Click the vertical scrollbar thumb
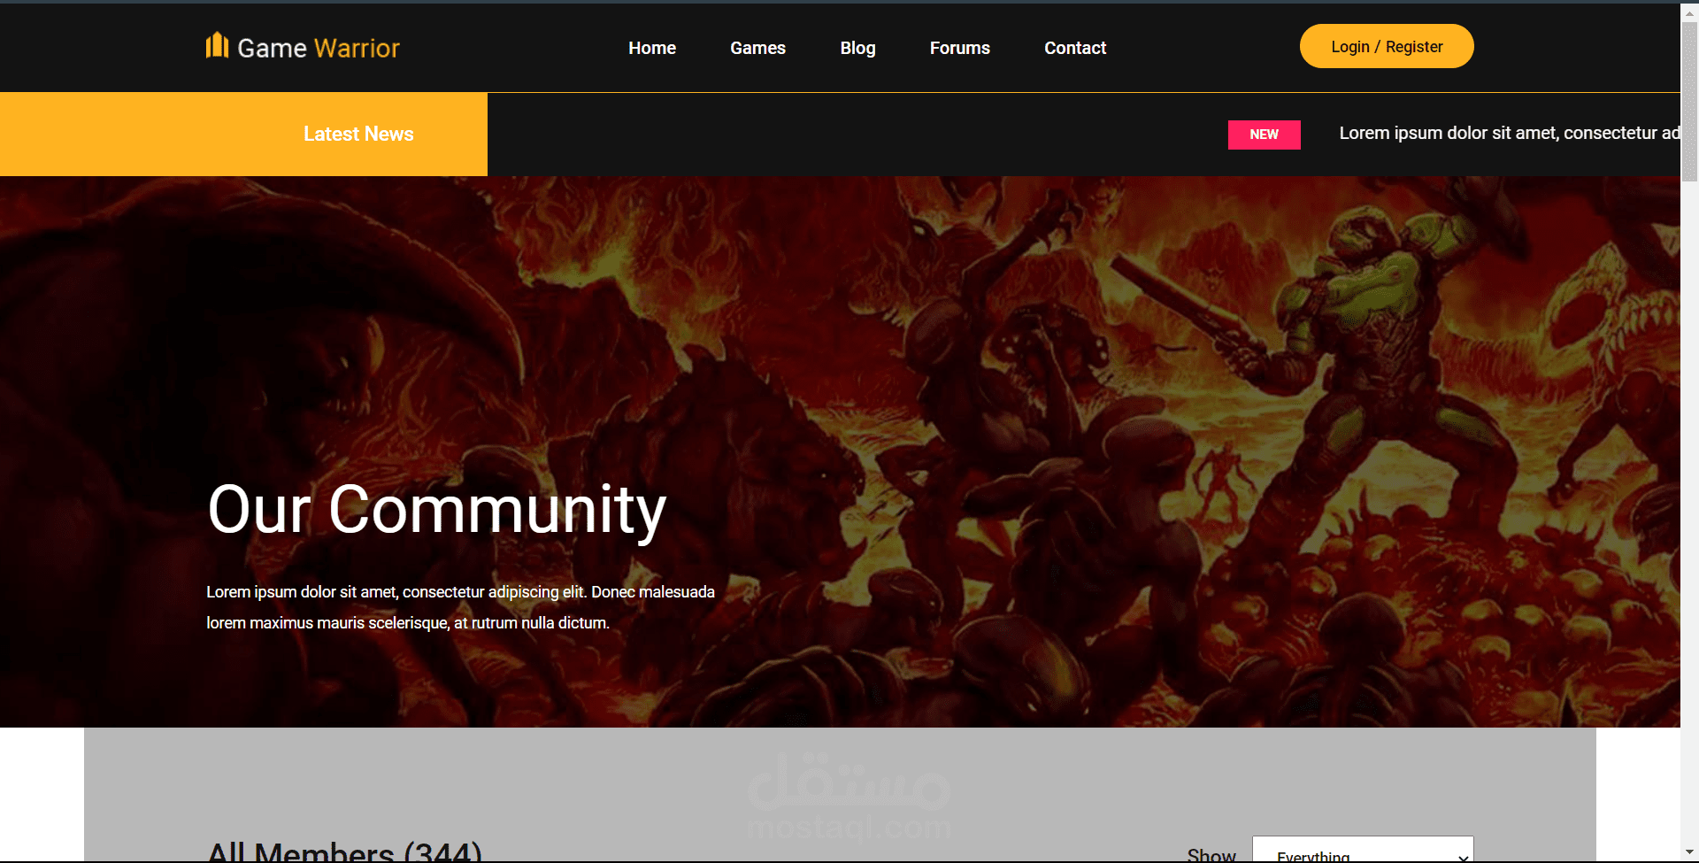Image resolution: width=1699 pixels, height=863 pixels. pos(1689,102)
